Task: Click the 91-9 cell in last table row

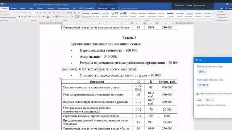Action: tap(151, 128)
